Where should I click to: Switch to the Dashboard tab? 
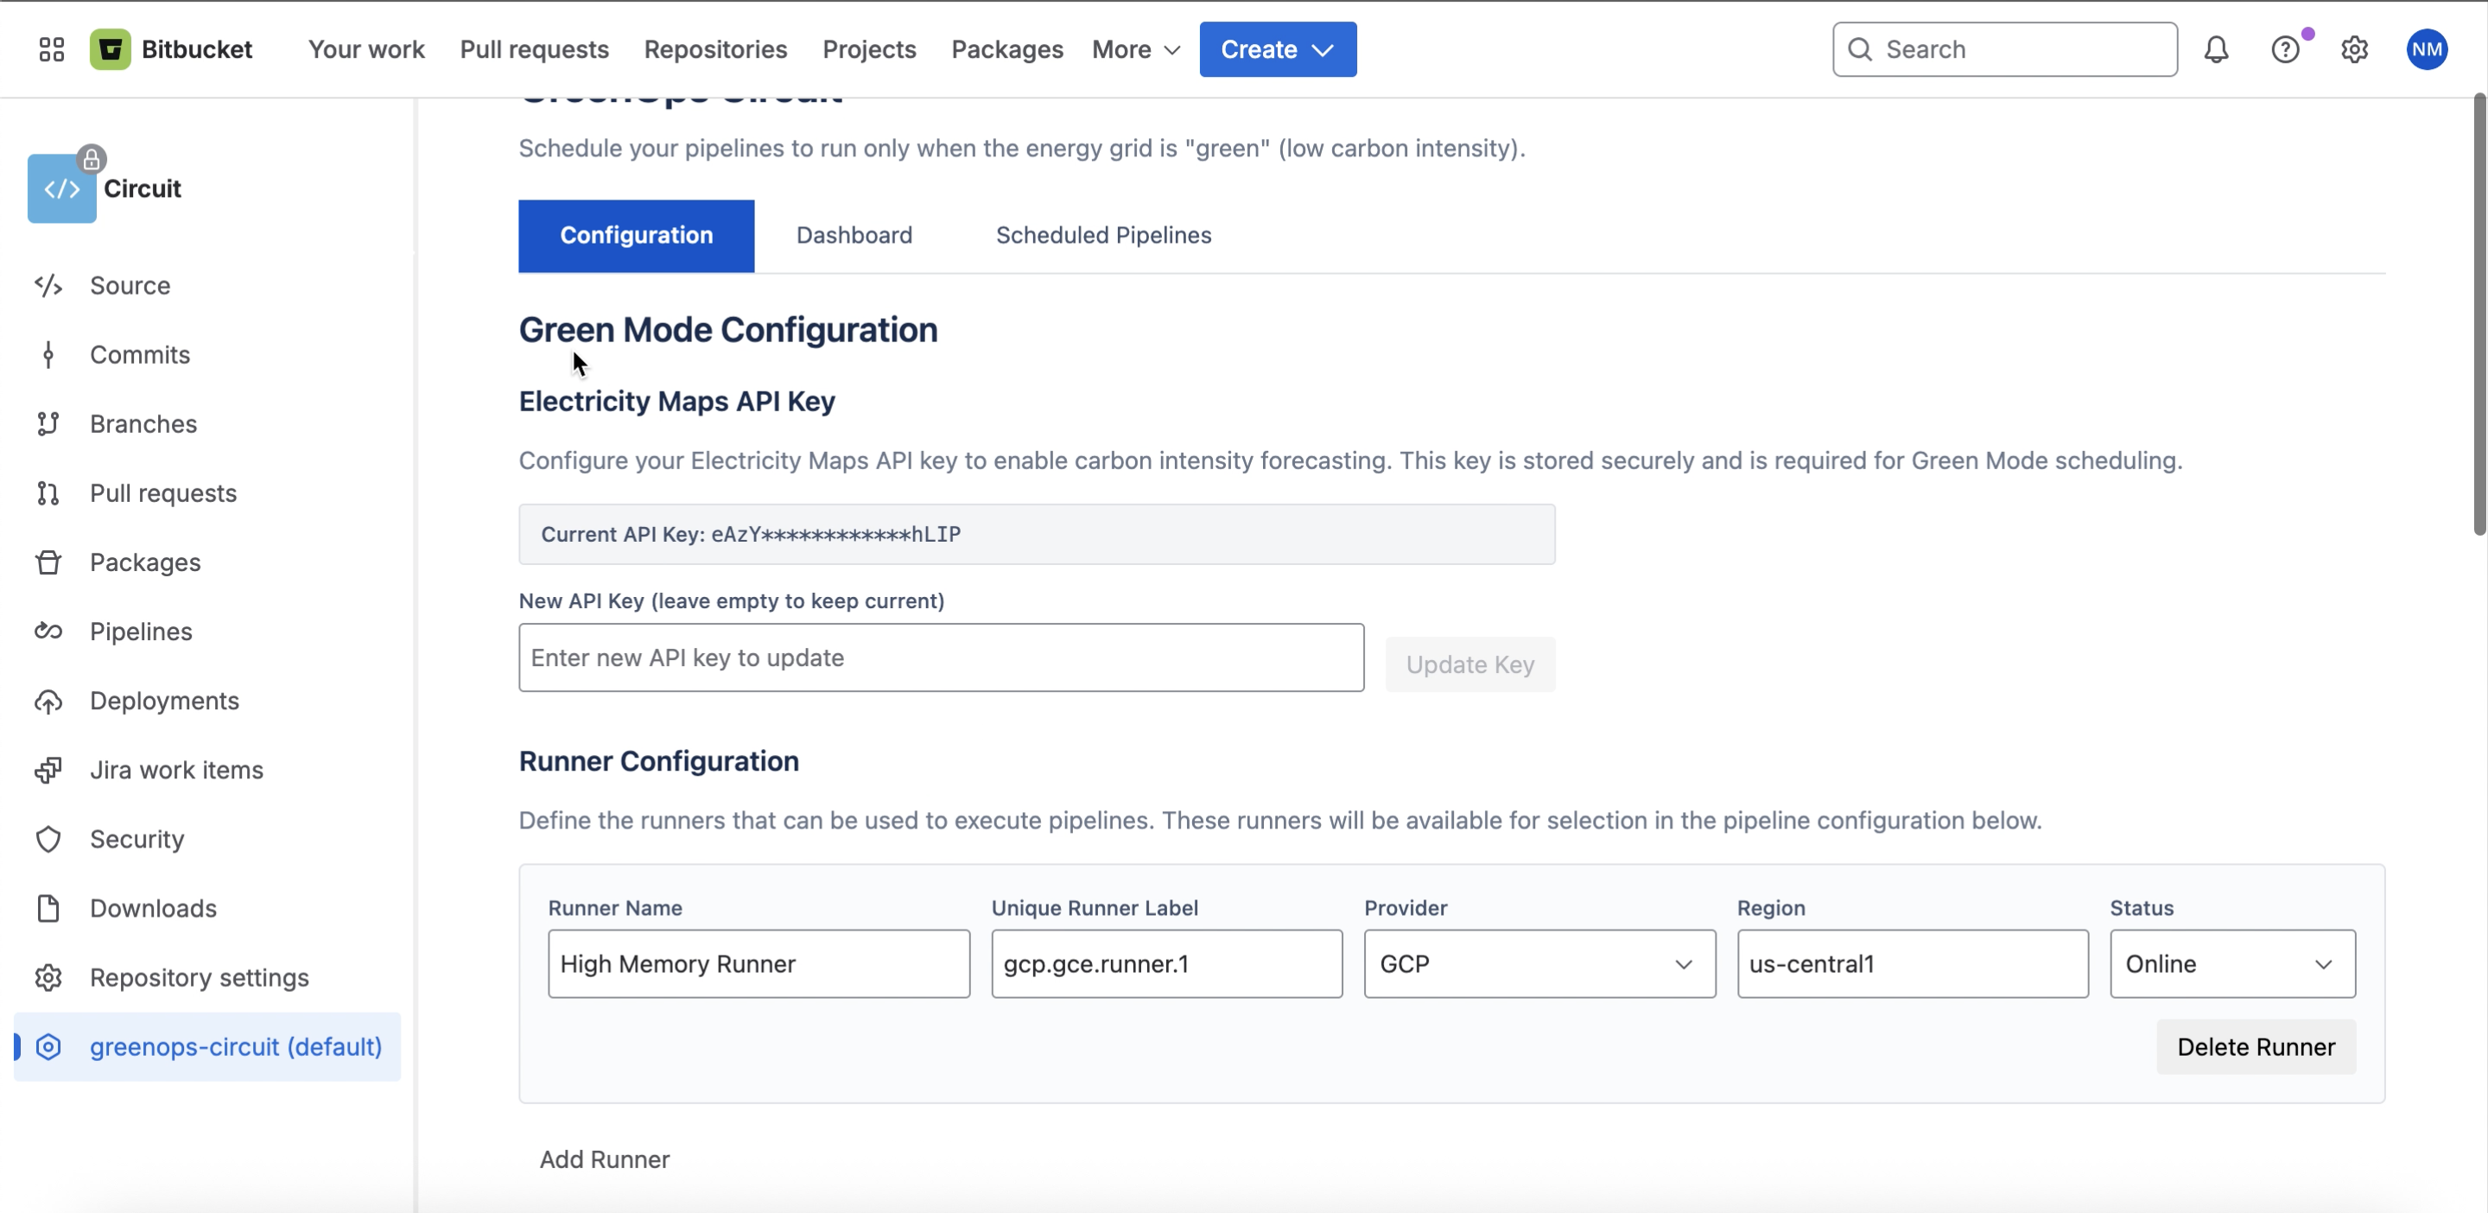click(x=854, y=236)
